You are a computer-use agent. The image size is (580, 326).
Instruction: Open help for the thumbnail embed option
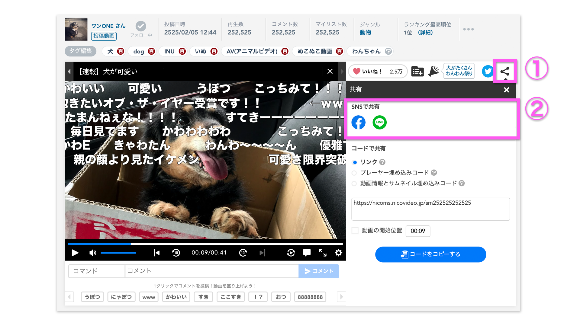point(462,183)
